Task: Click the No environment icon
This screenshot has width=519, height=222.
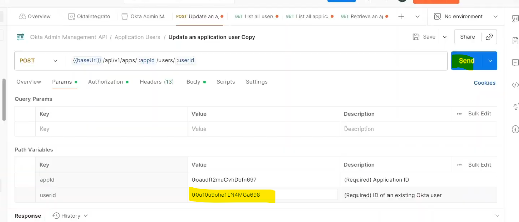Action: pos(437,16)
